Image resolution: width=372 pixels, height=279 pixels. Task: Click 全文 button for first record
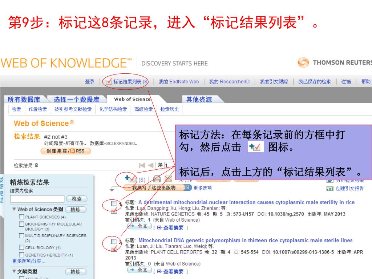pos(139,226)
